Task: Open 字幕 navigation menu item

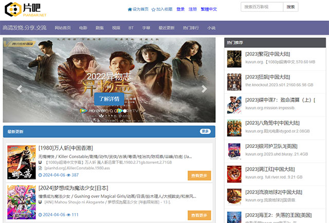Action: (x=146, y=28)
